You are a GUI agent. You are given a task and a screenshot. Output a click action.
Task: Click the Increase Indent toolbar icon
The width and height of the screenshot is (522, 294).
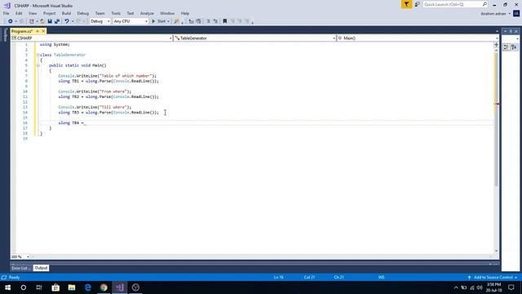point(215,21)
